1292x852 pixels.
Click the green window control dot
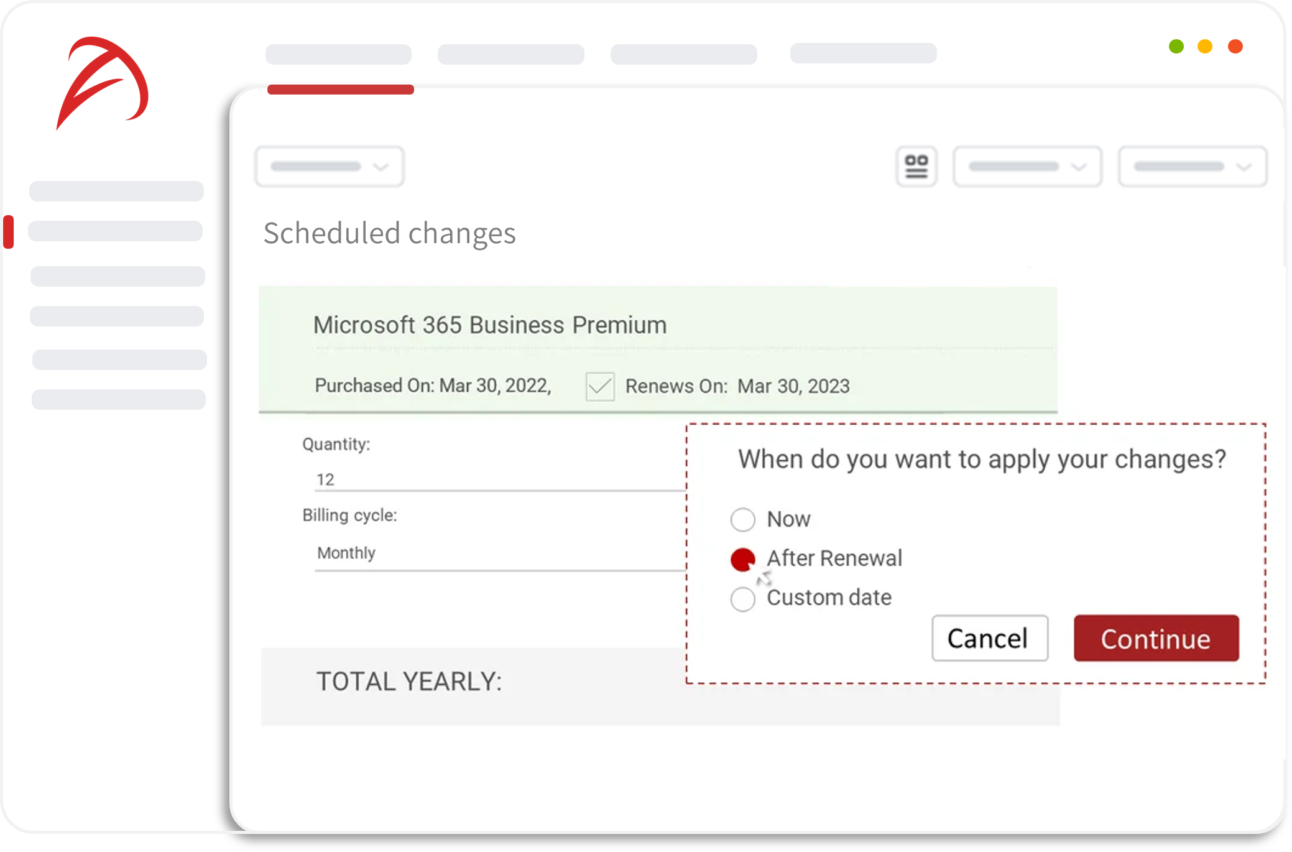click(1174, 46)
